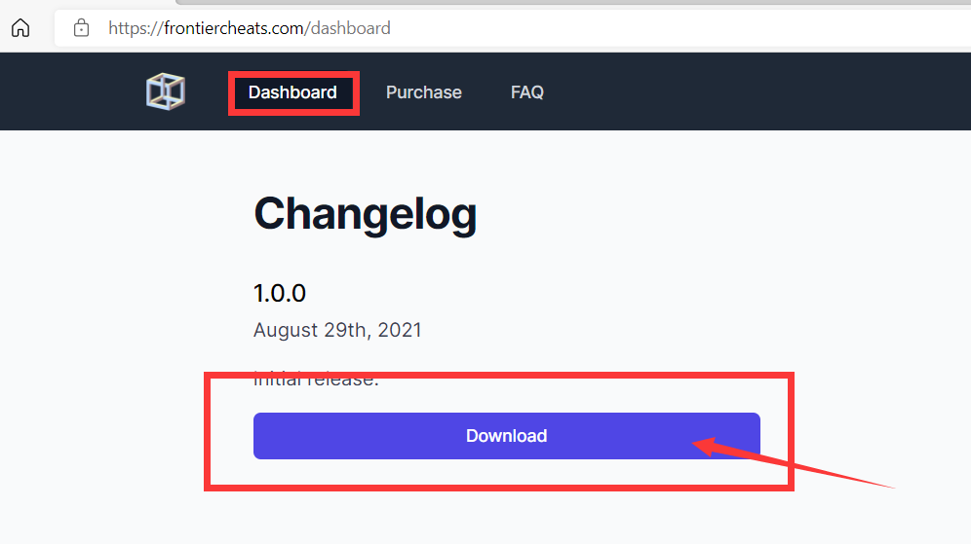Open site info via the lock icon
Screen dimensions: 971x544
(x=81, y=28)
